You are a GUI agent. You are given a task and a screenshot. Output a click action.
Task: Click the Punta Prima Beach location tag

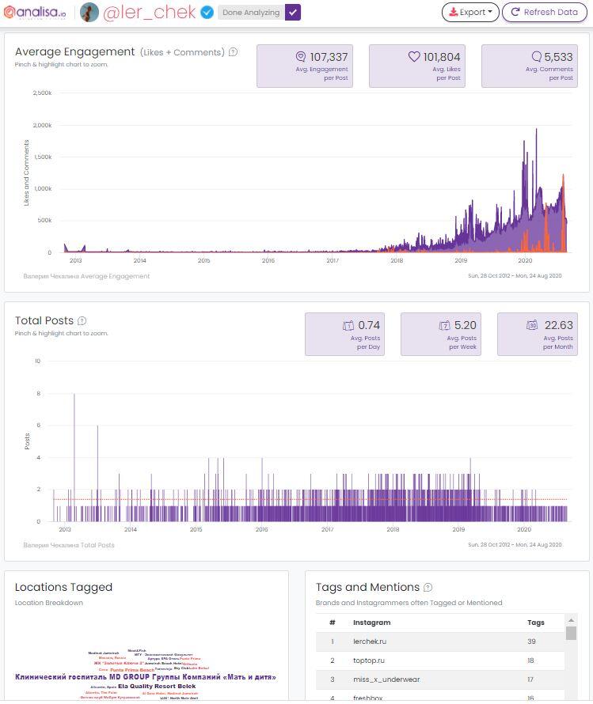pos(132,670)
